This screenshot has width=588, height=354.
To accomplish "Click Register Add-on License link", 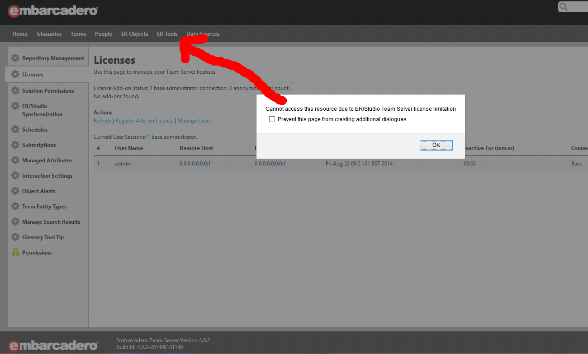I will pos(144,121).
